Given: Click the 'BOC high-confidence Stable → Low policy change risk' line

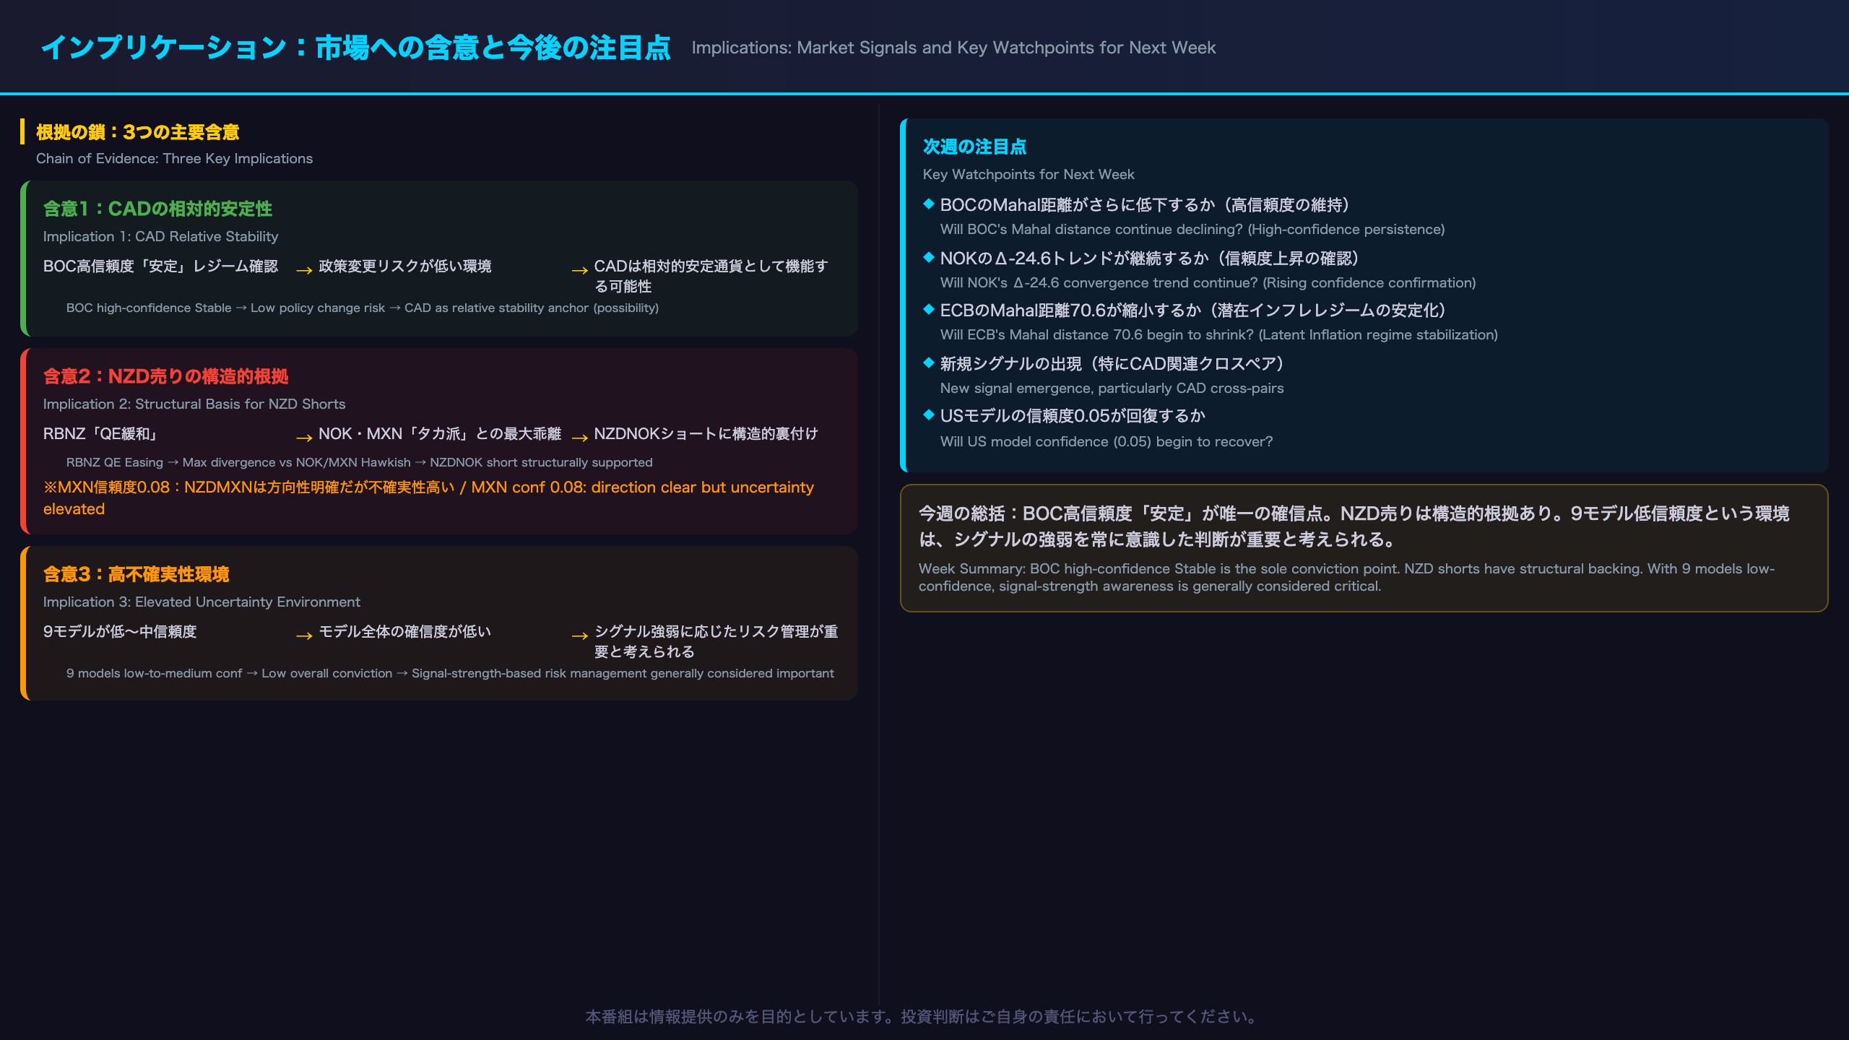Looking at the screenshot, I should click(x=363, y=308).
